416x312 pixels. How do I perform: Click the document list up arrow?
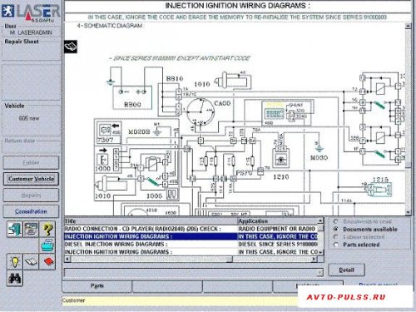point(320,220)
